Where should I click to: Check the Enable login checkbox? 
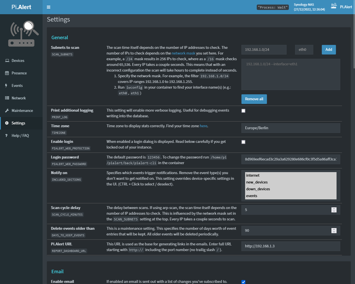click(x=243, y=142)
